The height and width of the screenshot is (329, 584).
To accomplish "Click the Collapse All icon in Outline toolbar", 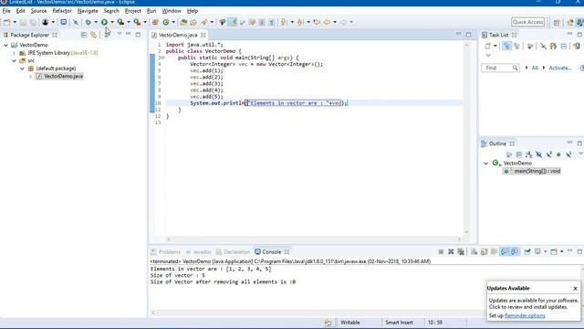I will (519, 154).
